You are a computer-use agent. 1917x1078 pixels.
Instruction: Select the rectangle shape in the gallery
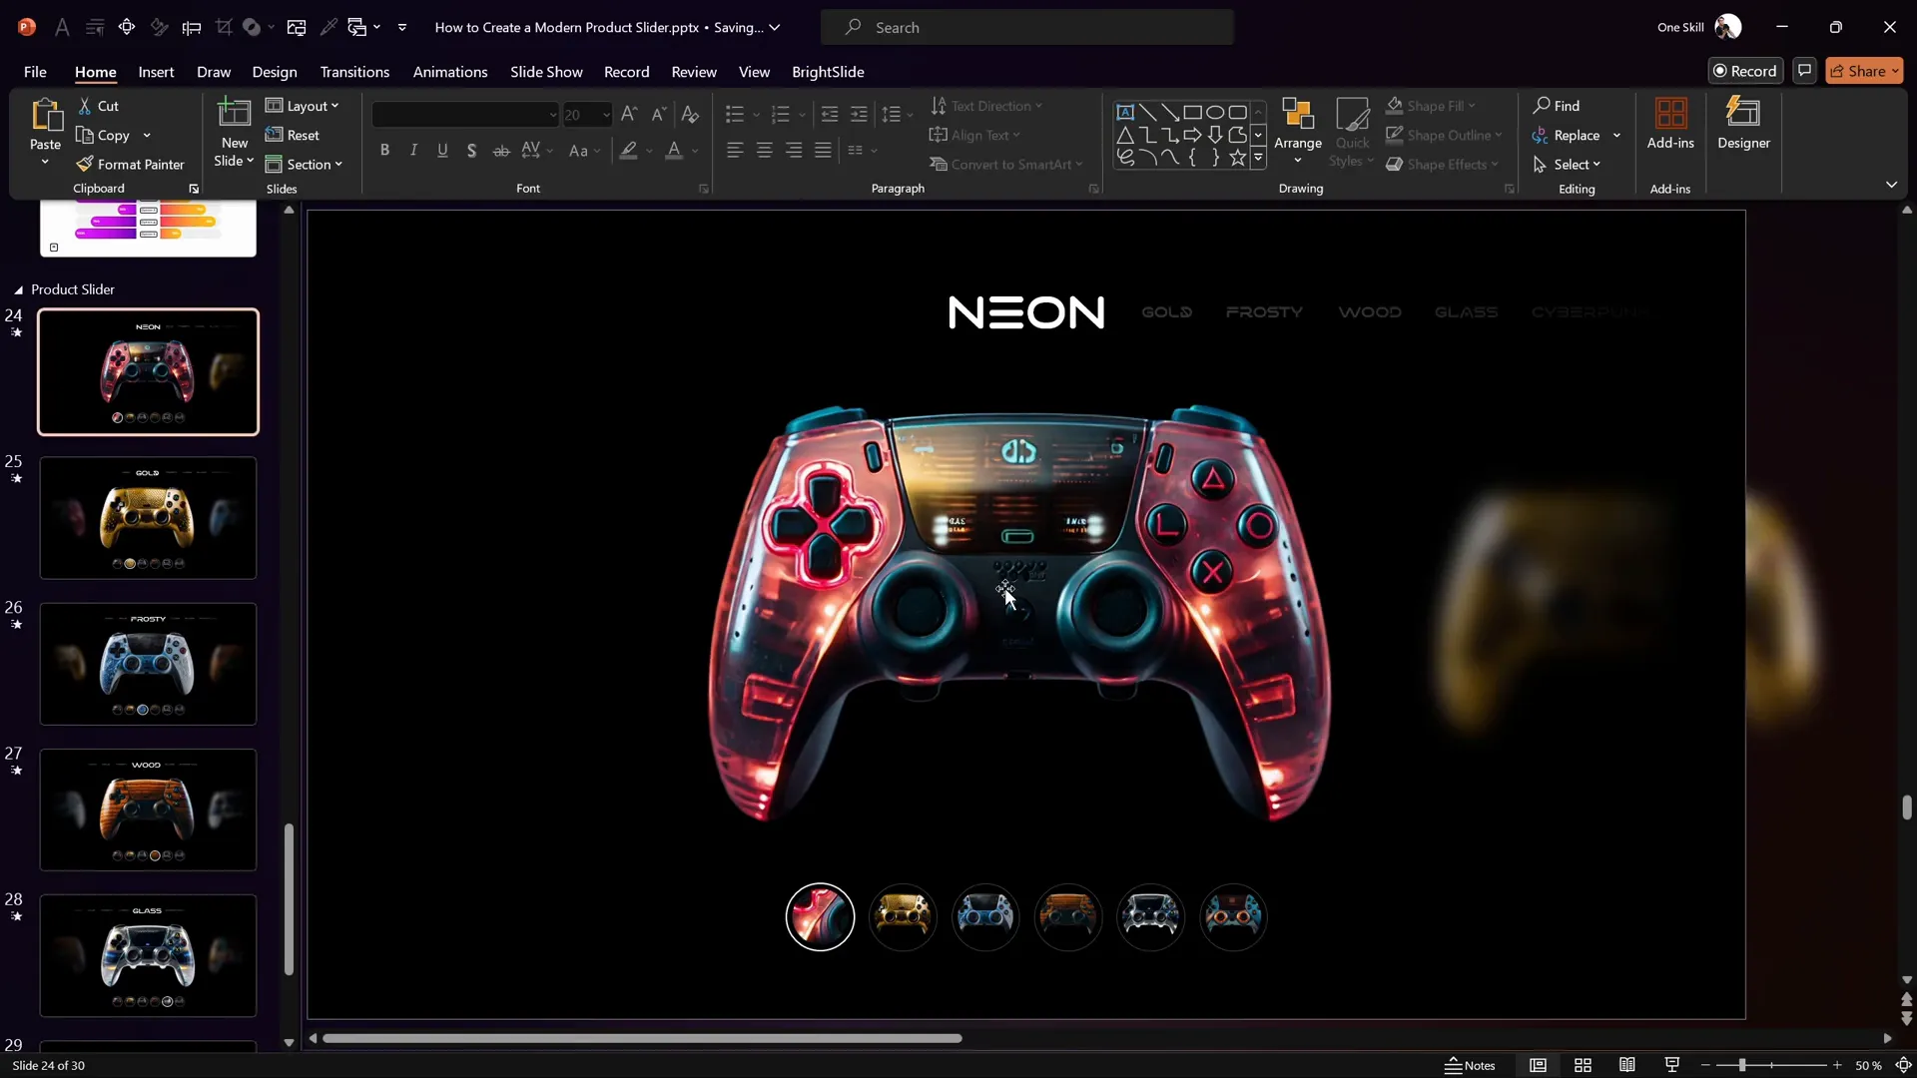click(x=1192, y=112)
